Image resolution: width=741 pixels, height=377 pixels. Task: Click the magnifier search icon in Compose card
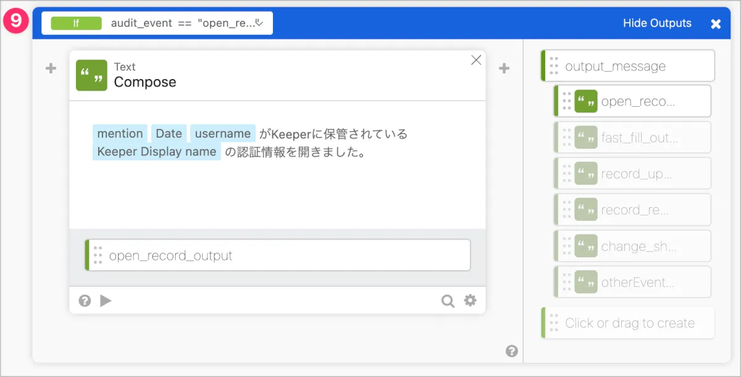(448, 300)
